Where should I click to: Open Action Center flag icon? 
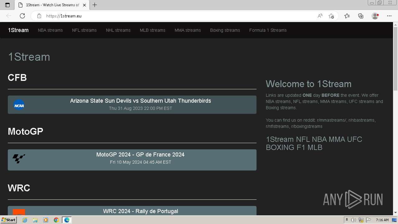368,220
